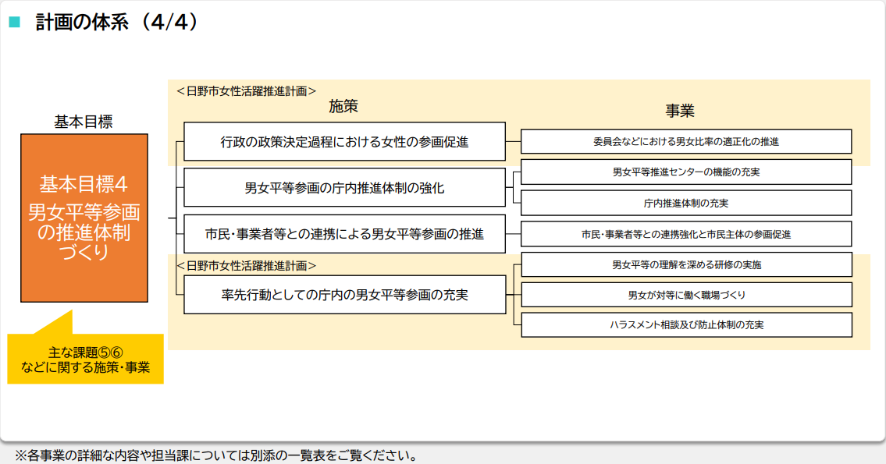886x464 pixels.
Task: Click the 基本目標 label above the orange box
Action: pos(84,122)
